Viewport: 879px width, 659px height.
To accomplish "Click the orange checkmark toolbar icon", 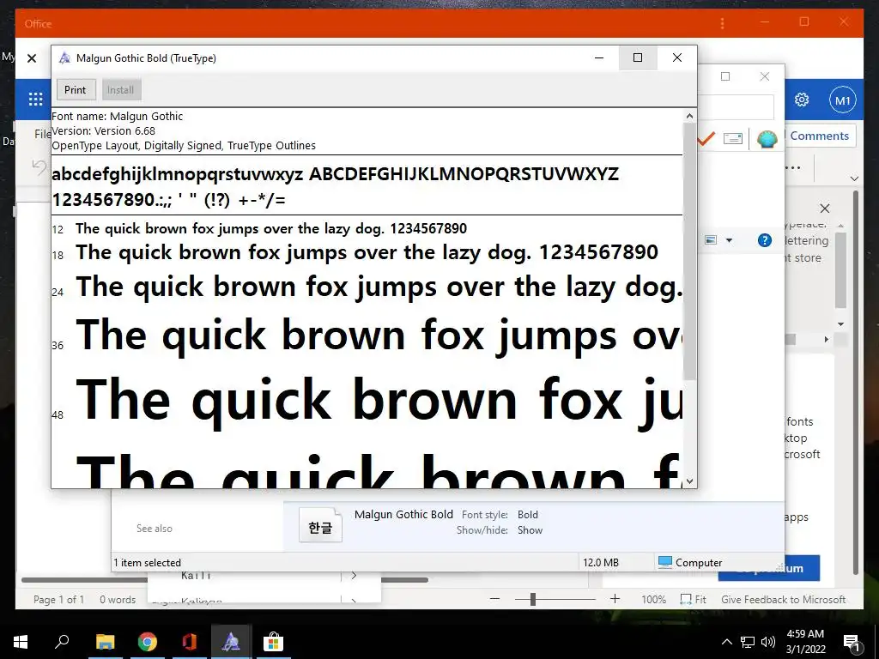I will tap(706, 138).
